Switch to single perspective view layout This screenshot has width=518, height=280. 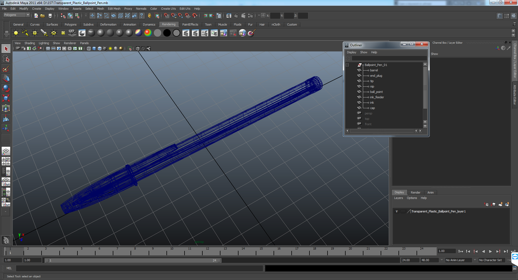point(6,151)
